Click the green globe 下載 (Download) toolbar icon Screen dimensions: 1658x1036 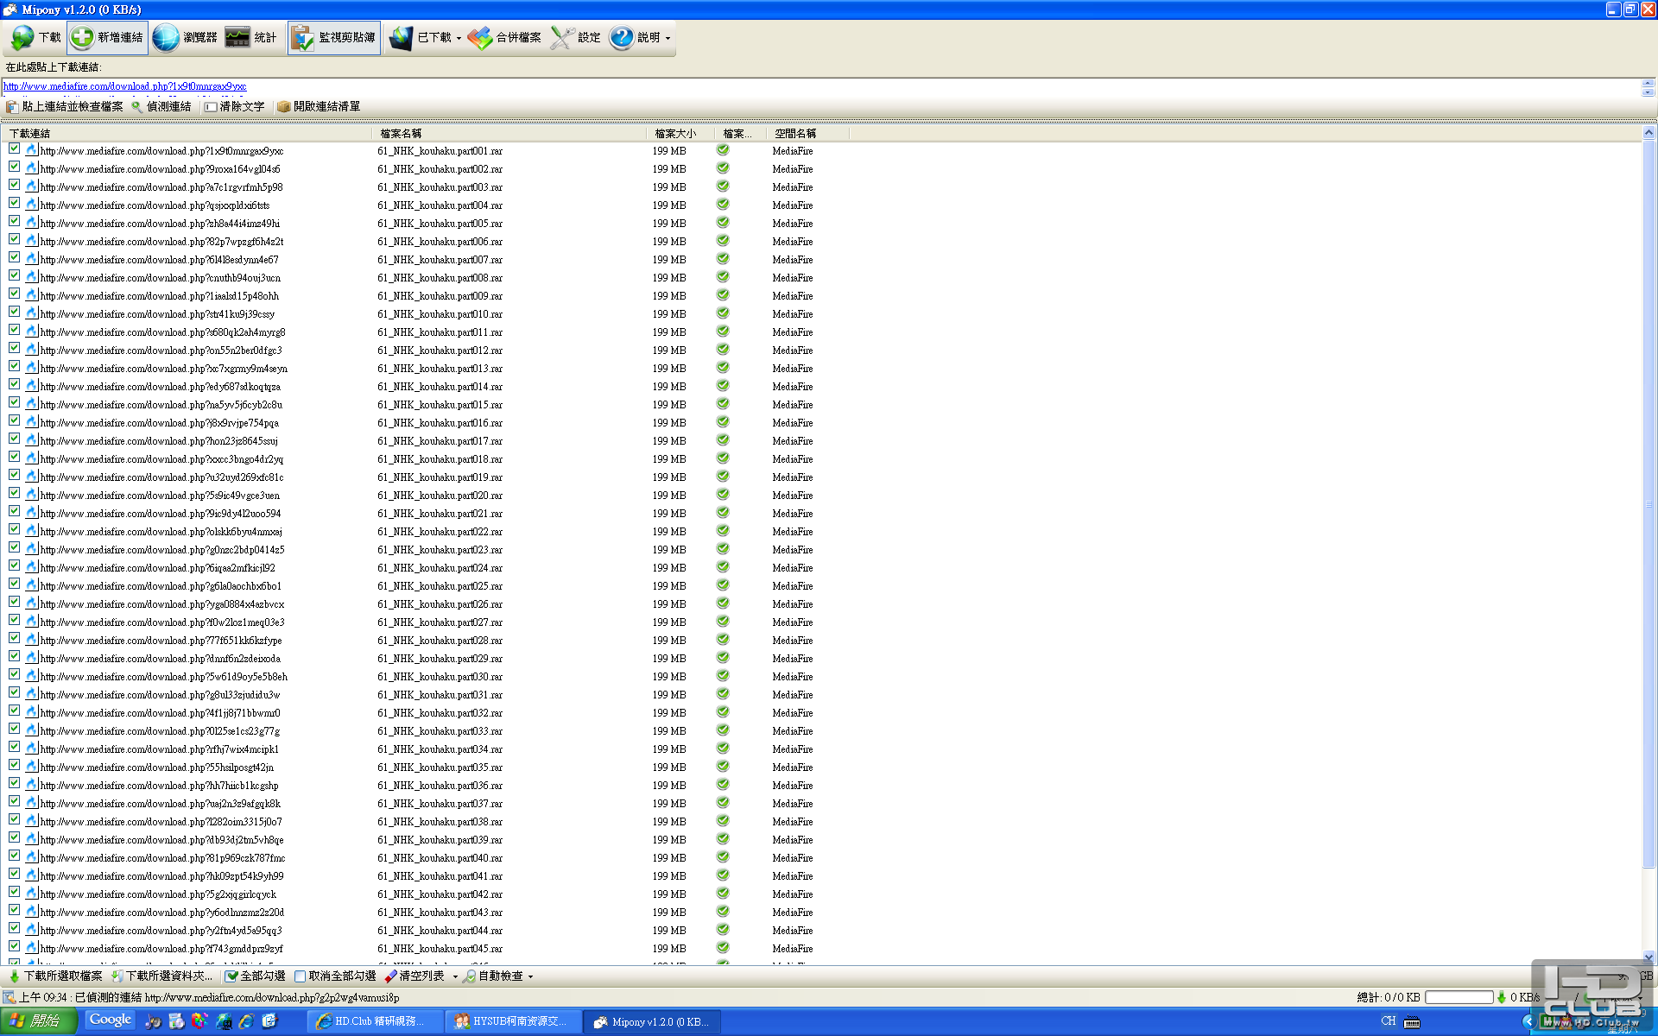23,38
